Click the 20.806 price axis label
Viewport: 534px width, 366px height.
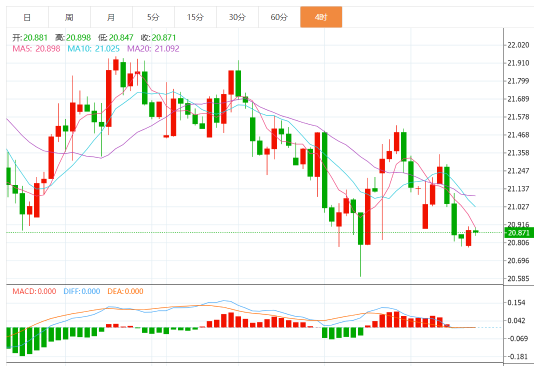click(518, 243)
